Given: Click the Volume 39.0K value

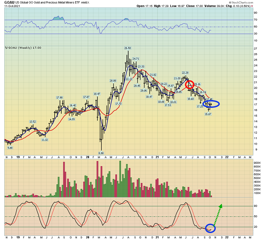Looking at the screenshot, I should point(214,6).
